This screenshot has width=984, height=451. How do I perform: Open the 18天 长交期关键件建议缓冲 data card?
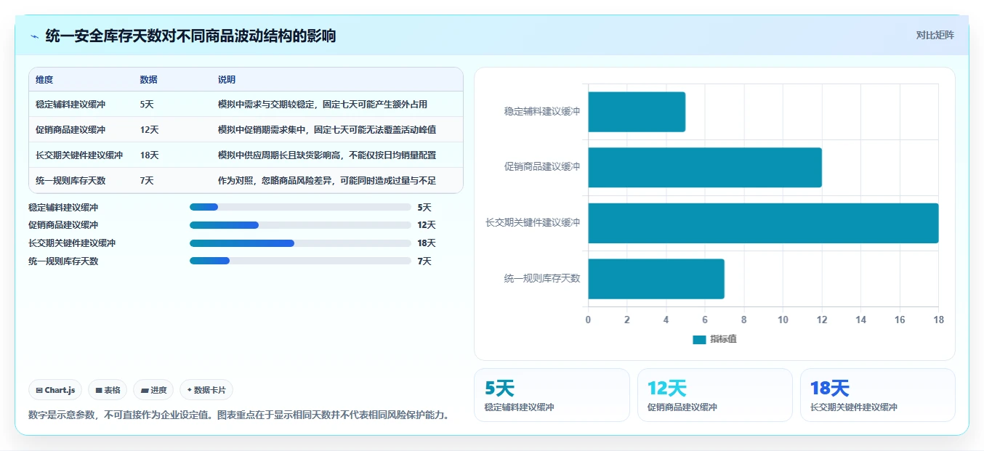pyautogui.click(x=878, y=395)
